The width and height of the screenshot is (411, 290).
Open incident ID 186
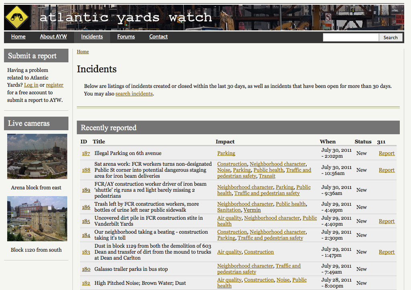pyautogui.click(x=86, y=207)
